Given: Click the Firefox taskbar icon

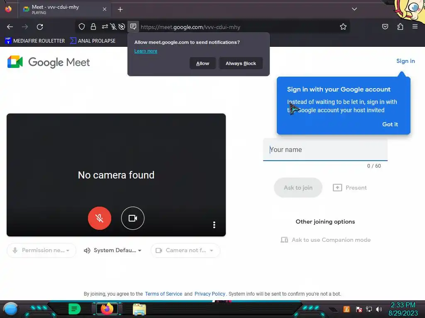Looking at the screenshot, I should click(x=107, y=309).
